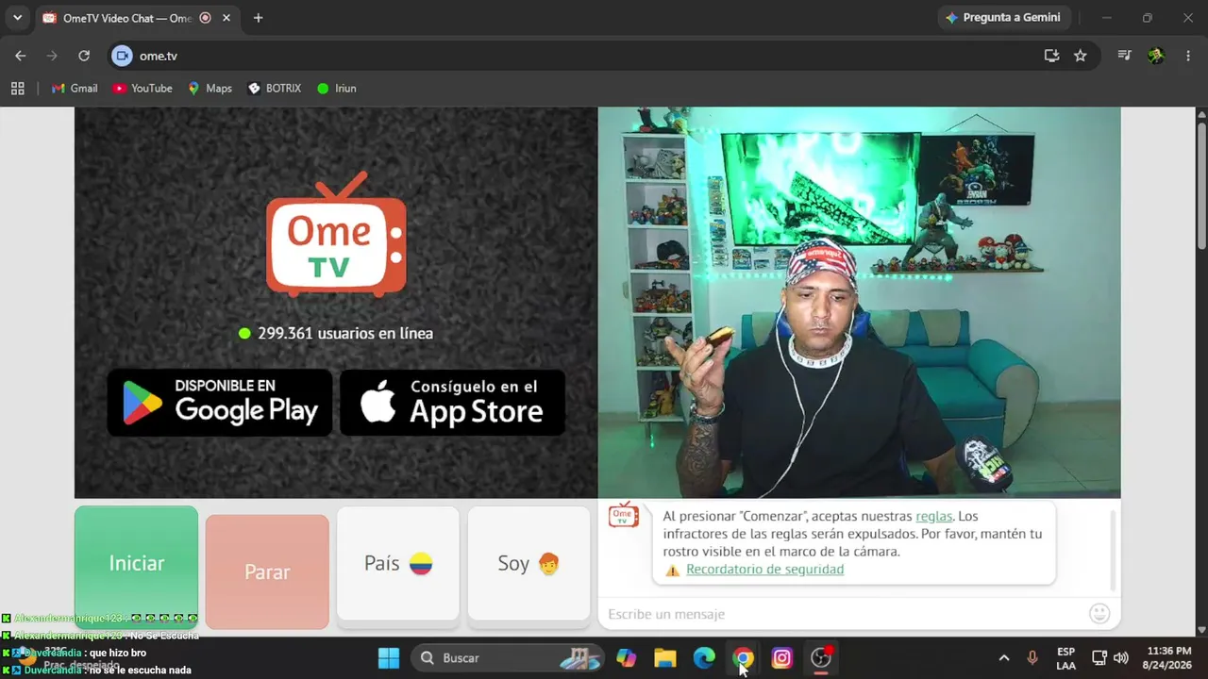The height and width of the screenshot is (679, 1208).
Task: Open the BOTRIX bookmark
Action: (x=275, y=89)
